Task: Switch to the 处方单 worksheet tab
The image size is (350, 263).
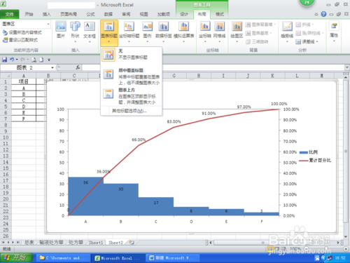Action: 76,243
